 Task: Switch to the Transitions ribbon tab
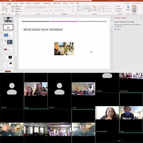coord(37,3)
